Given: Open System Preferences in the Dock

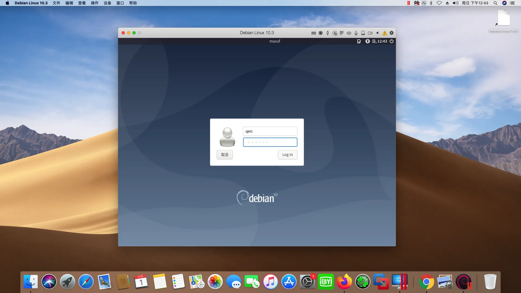Looking at the screenshot, I should (307, 282).
